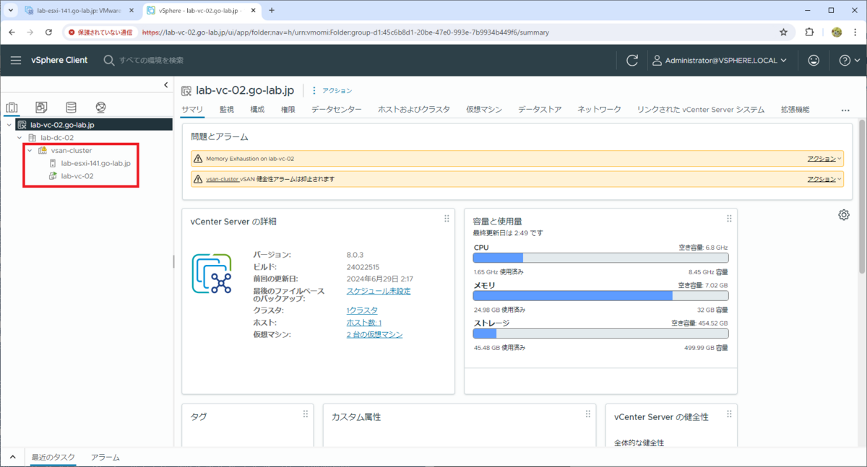The image size is (867, 467).
Task: Open リンクされた vCenter Server システム tab
Action: tap(701, 110)
